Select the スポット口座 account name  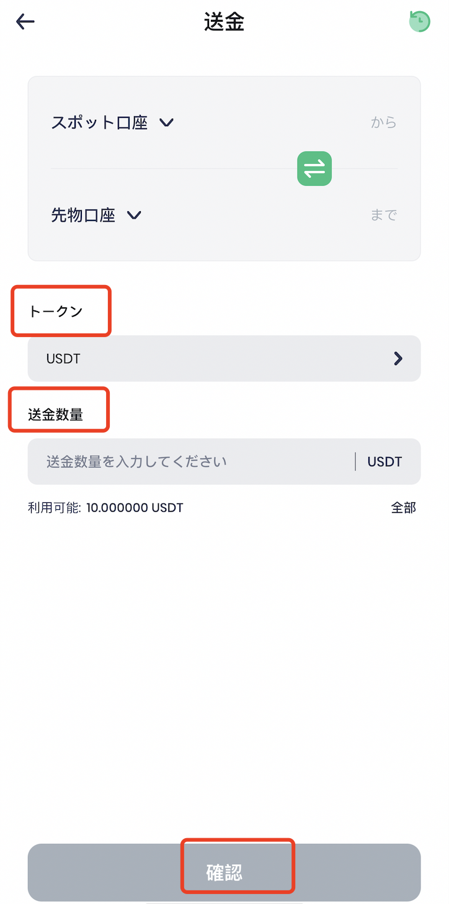(99, 123)
